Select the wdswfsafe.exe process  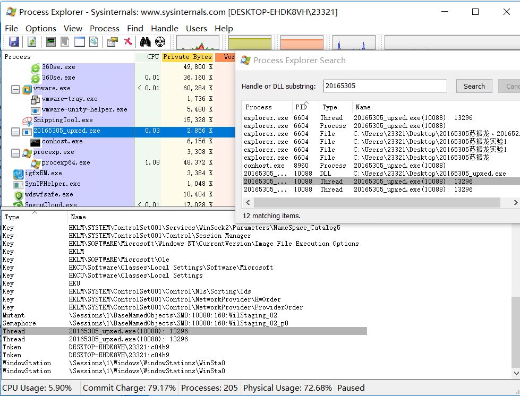(49, 194)
